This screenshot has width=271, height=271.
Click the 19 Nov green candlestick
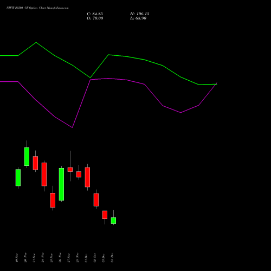pos(18,178)
